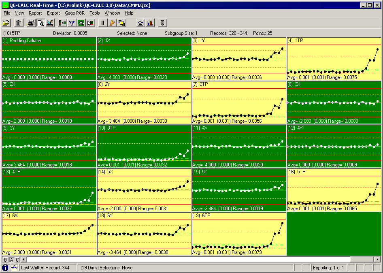This screenshot has height=273, width=383.
Task: Open the Tools menu
Action: click(x=94, y=13)
